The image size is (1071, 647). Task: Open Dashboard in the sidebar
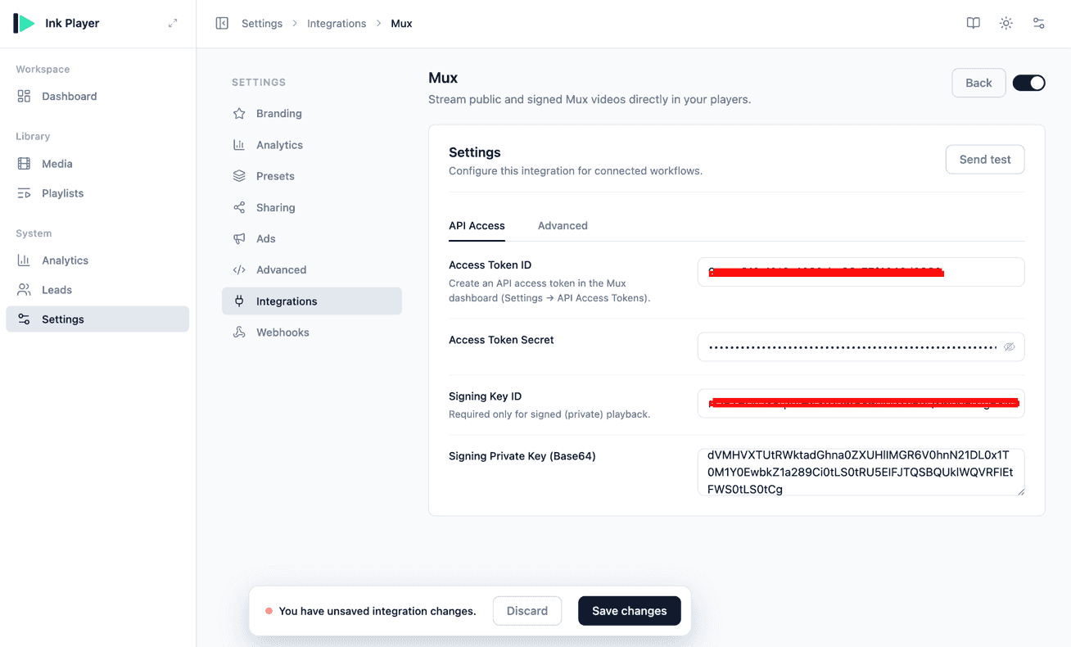click(x=97, y=96)
